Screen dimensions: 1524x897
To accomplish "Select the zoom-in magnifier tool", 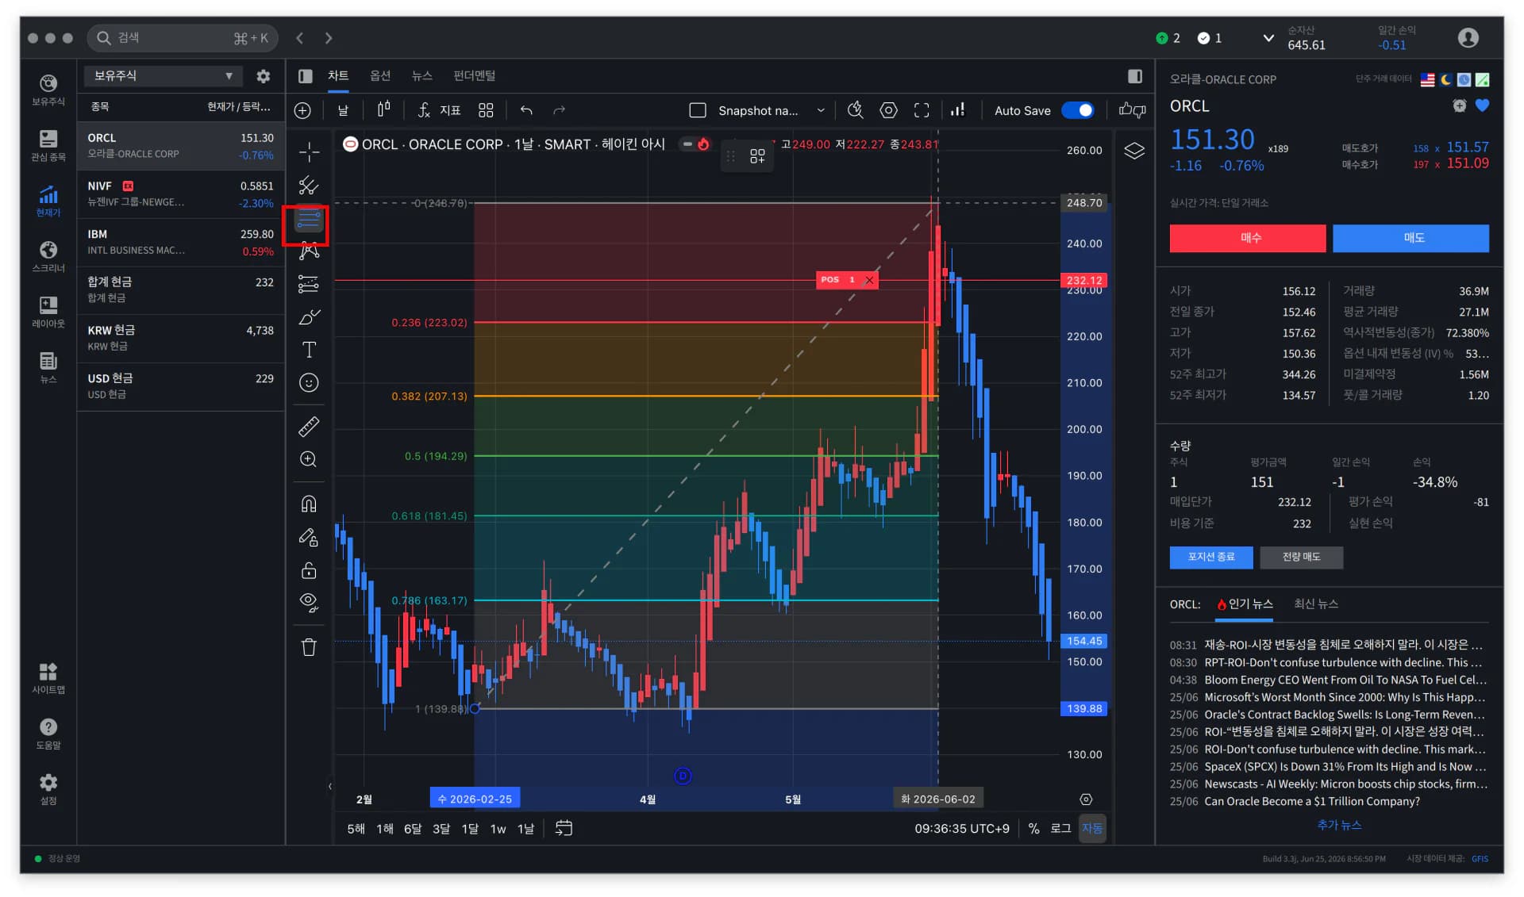I will [309, 459].
